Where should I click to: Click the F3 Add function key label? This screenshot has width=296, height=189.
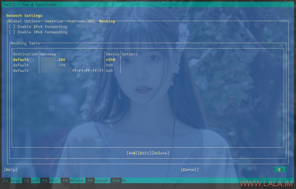[31, 181]
